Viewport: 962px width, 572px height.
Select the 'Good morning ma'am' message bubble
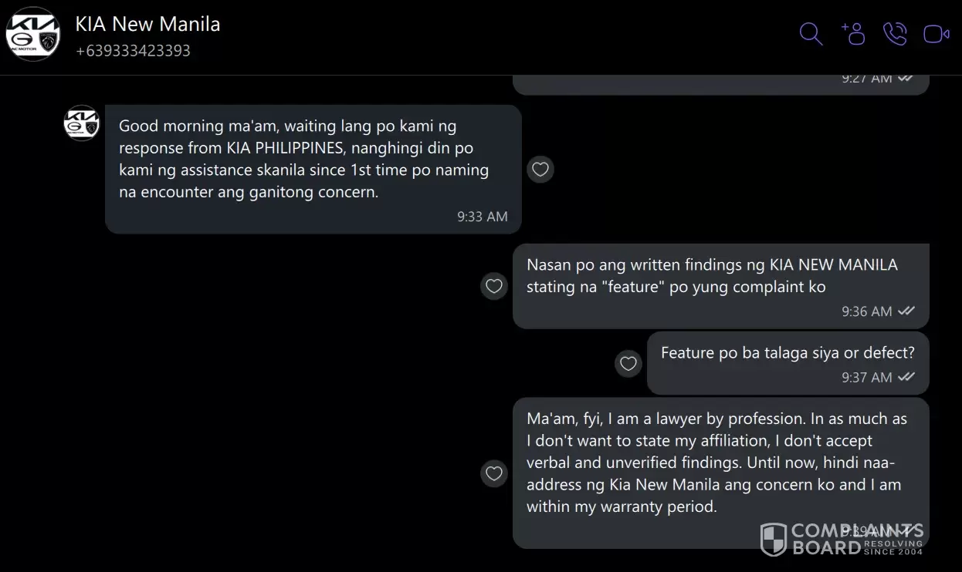[313, 169]
